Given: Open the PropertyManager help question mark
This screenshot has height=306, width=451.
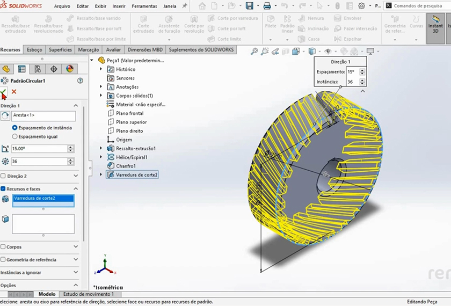Looking at the screenshot, I should point(80,81).
